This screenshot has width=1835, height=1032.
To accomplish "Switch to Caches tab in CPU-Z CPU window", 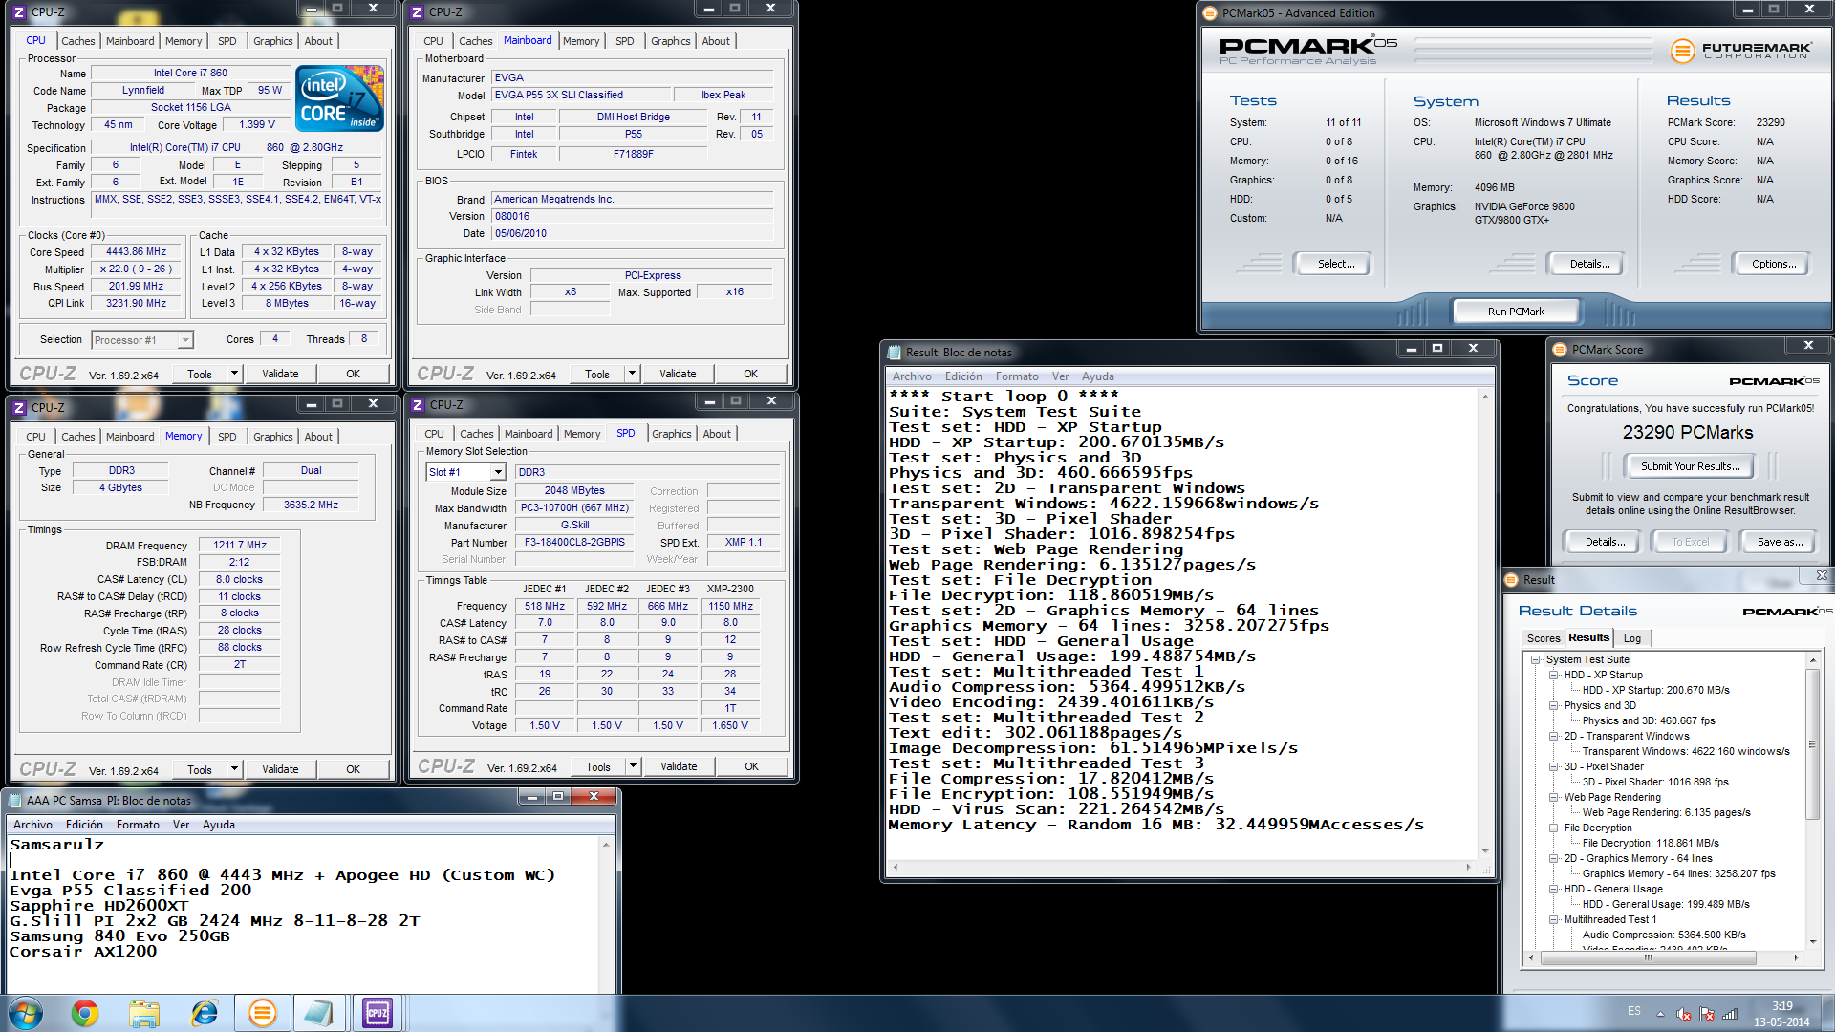I will coord(78,41).
